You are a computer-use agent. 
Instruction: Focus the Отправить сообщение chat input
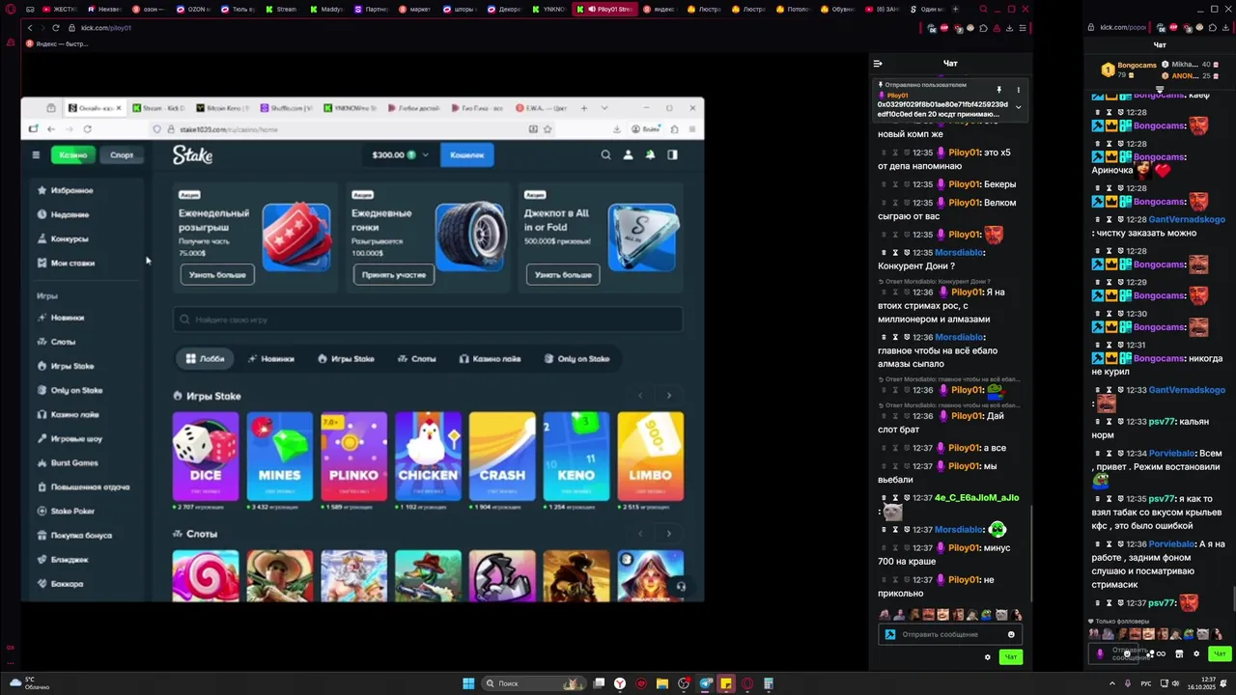pos(950,634)
